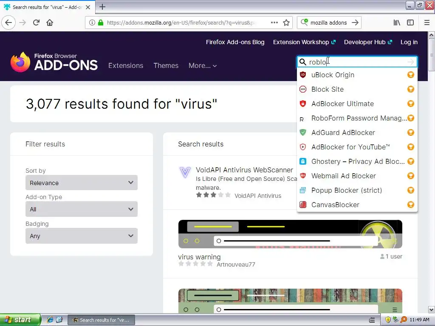Image resolution: width=435 pixels, height=326 pixels.
Task: Click the green padlock security icon
Action: (101, 23)
